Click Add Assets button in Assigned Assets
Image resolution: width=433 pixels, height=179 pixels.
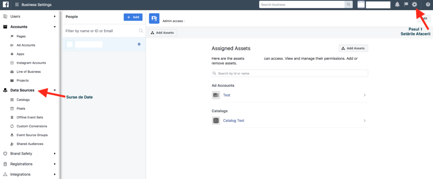click(x=353, y=48)
